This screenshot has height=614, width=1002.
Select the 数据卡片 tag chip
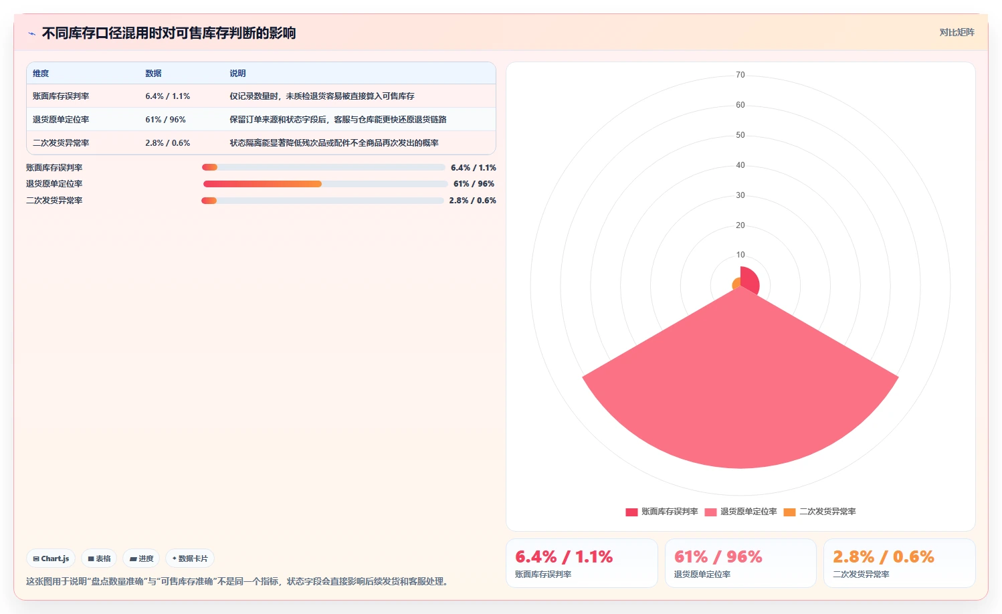[190, 558]
